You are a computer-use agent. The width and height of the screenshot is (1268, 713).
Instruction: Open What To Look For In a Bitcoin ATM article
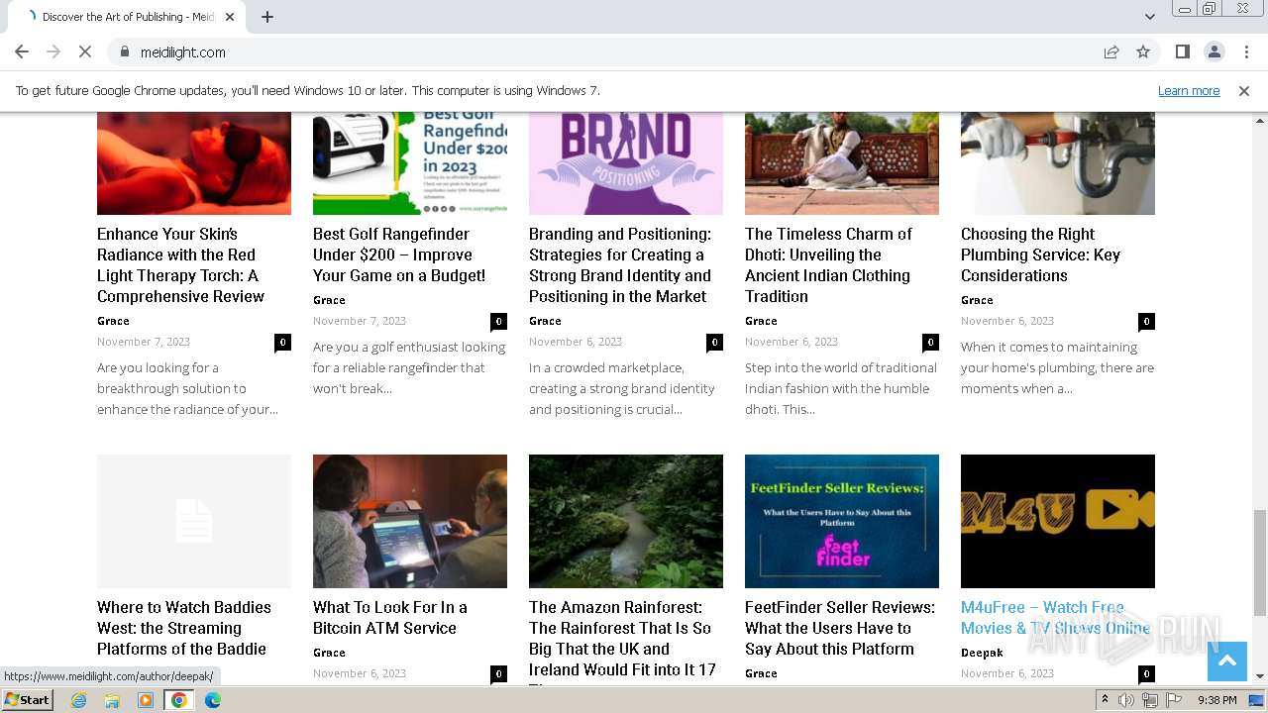click(390, 618)
